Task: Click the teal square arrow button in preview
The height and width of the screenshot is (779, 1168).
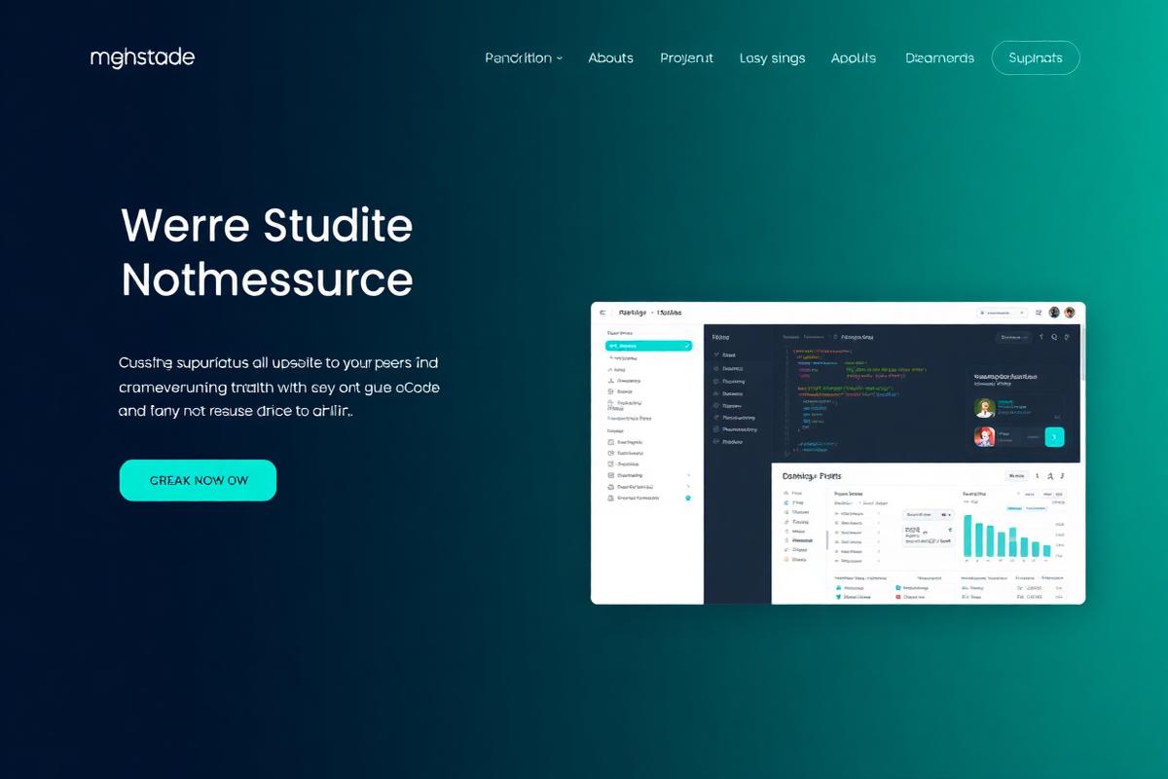Action: point(1054,437)
